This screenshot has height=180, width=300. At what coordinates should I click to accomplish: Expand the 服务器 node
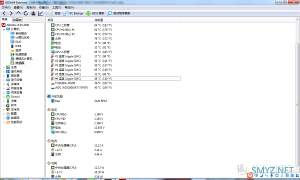[3, 75]
